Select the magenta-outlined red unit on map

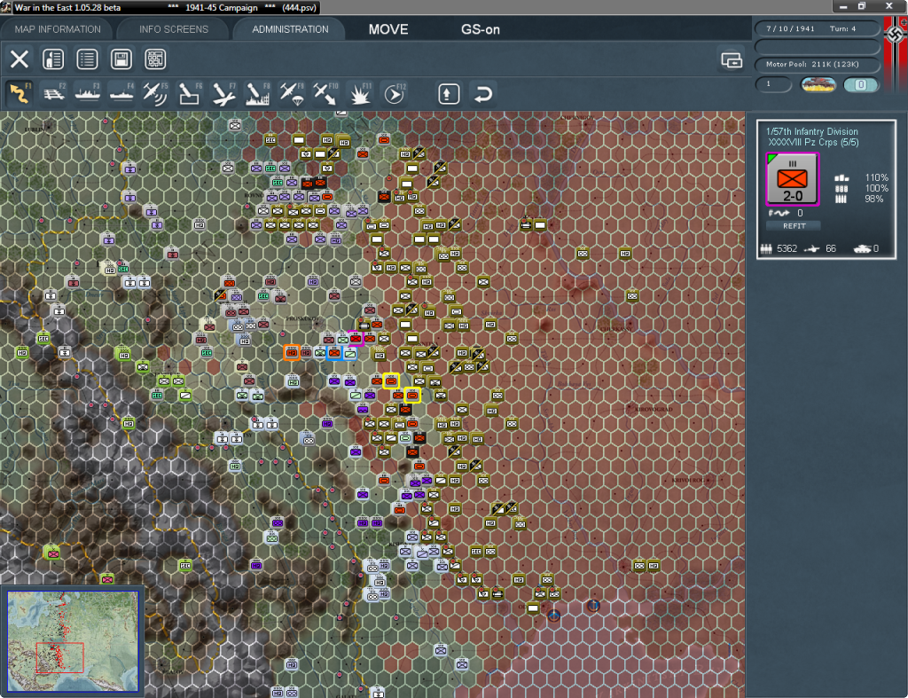tap(356, 338)
